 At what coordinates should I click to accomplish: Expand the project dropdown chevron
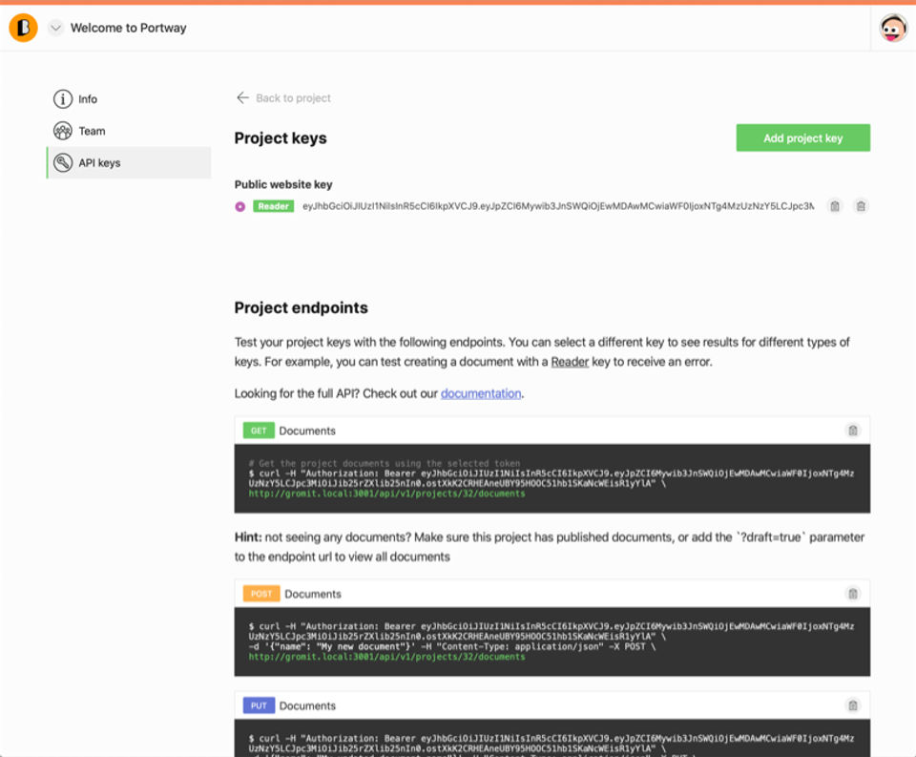point(55,28)
